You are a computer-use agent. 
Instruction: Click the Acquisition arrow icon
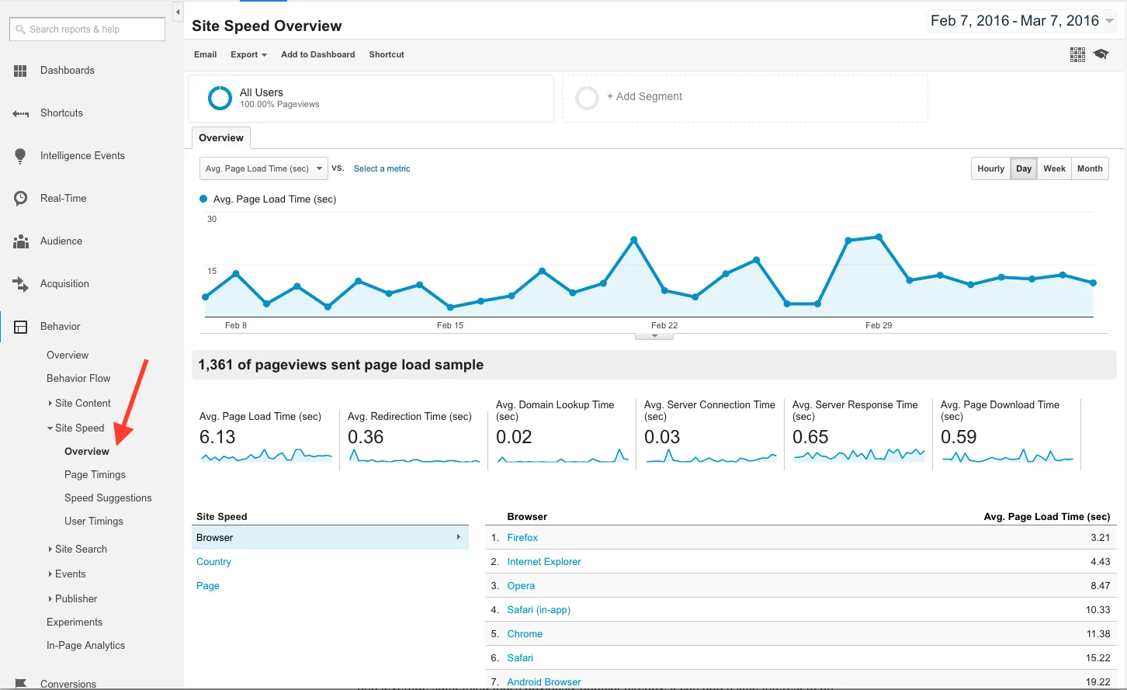(x=20, y=284)
